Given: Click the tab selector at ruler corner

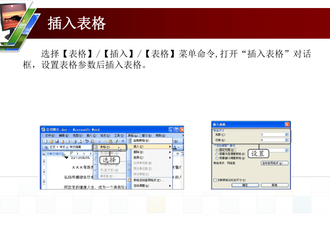Looking at the screenshot, I should point(44,154).
